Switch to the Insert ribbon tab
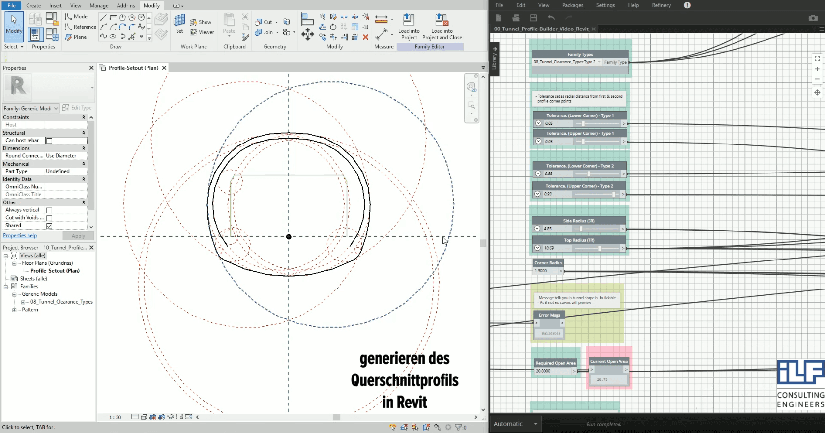The image size is (825, 433). click(x=56, y=6)
